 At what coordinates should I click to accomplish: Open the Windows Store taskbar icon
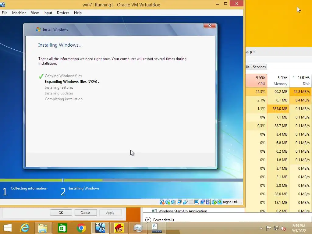coord(62,228)
